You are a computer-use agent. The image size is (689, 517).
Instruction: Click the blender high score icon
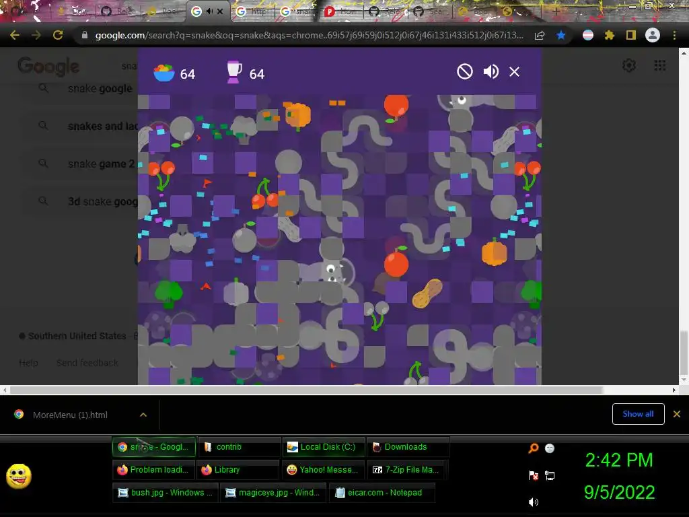pos(233,71)
